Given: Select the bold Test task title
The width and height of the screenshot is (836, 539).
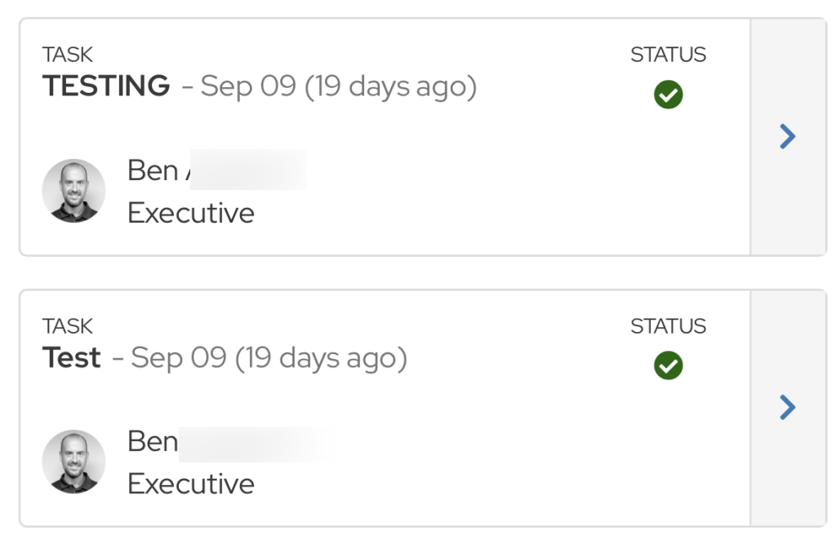Looking at the screenshot, I should point(72,357).
